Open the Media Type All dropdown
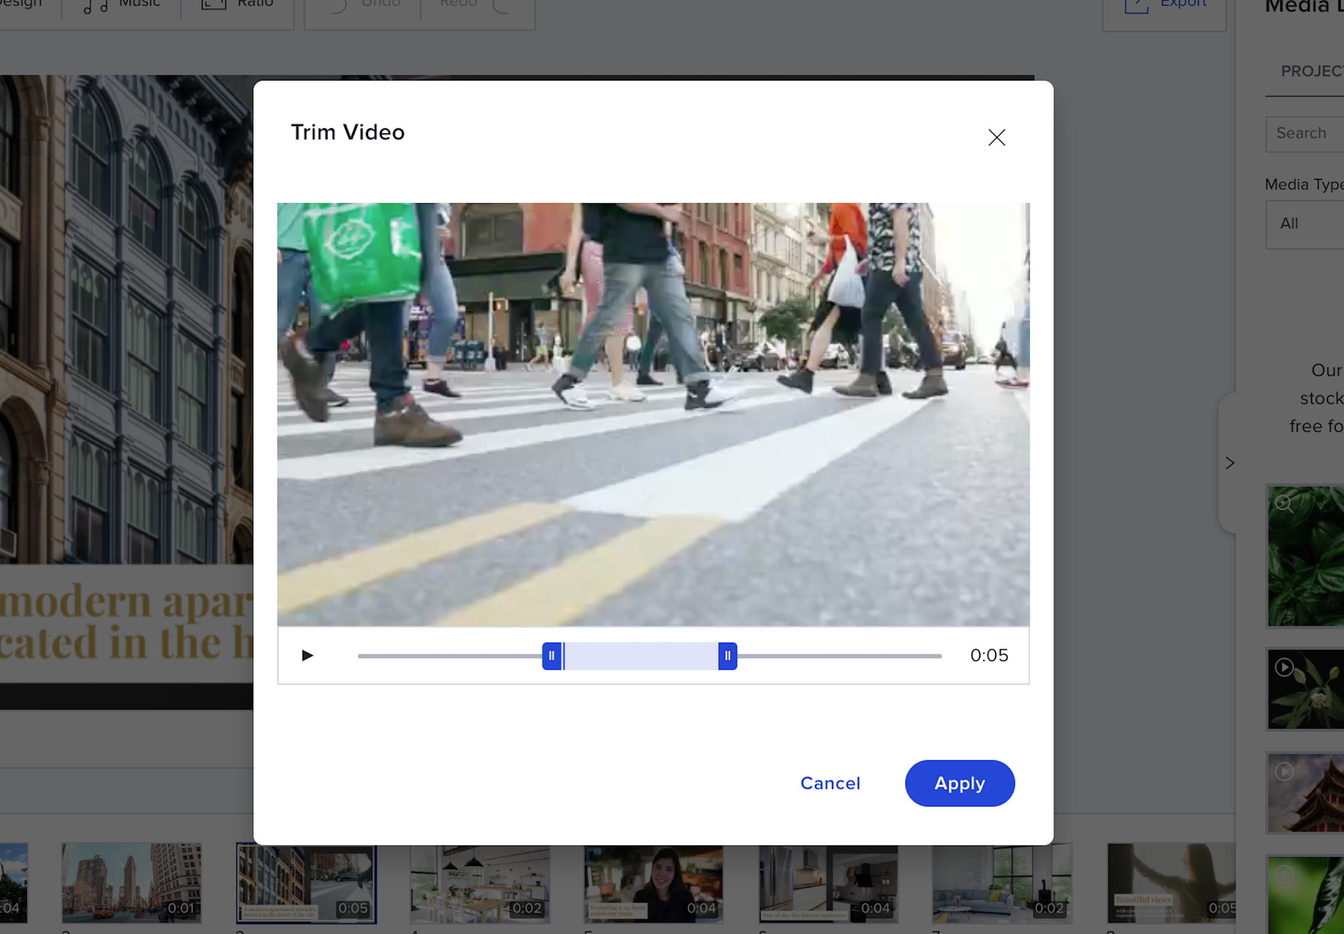The image size is (1344, 934). [x=1311, y=223]
